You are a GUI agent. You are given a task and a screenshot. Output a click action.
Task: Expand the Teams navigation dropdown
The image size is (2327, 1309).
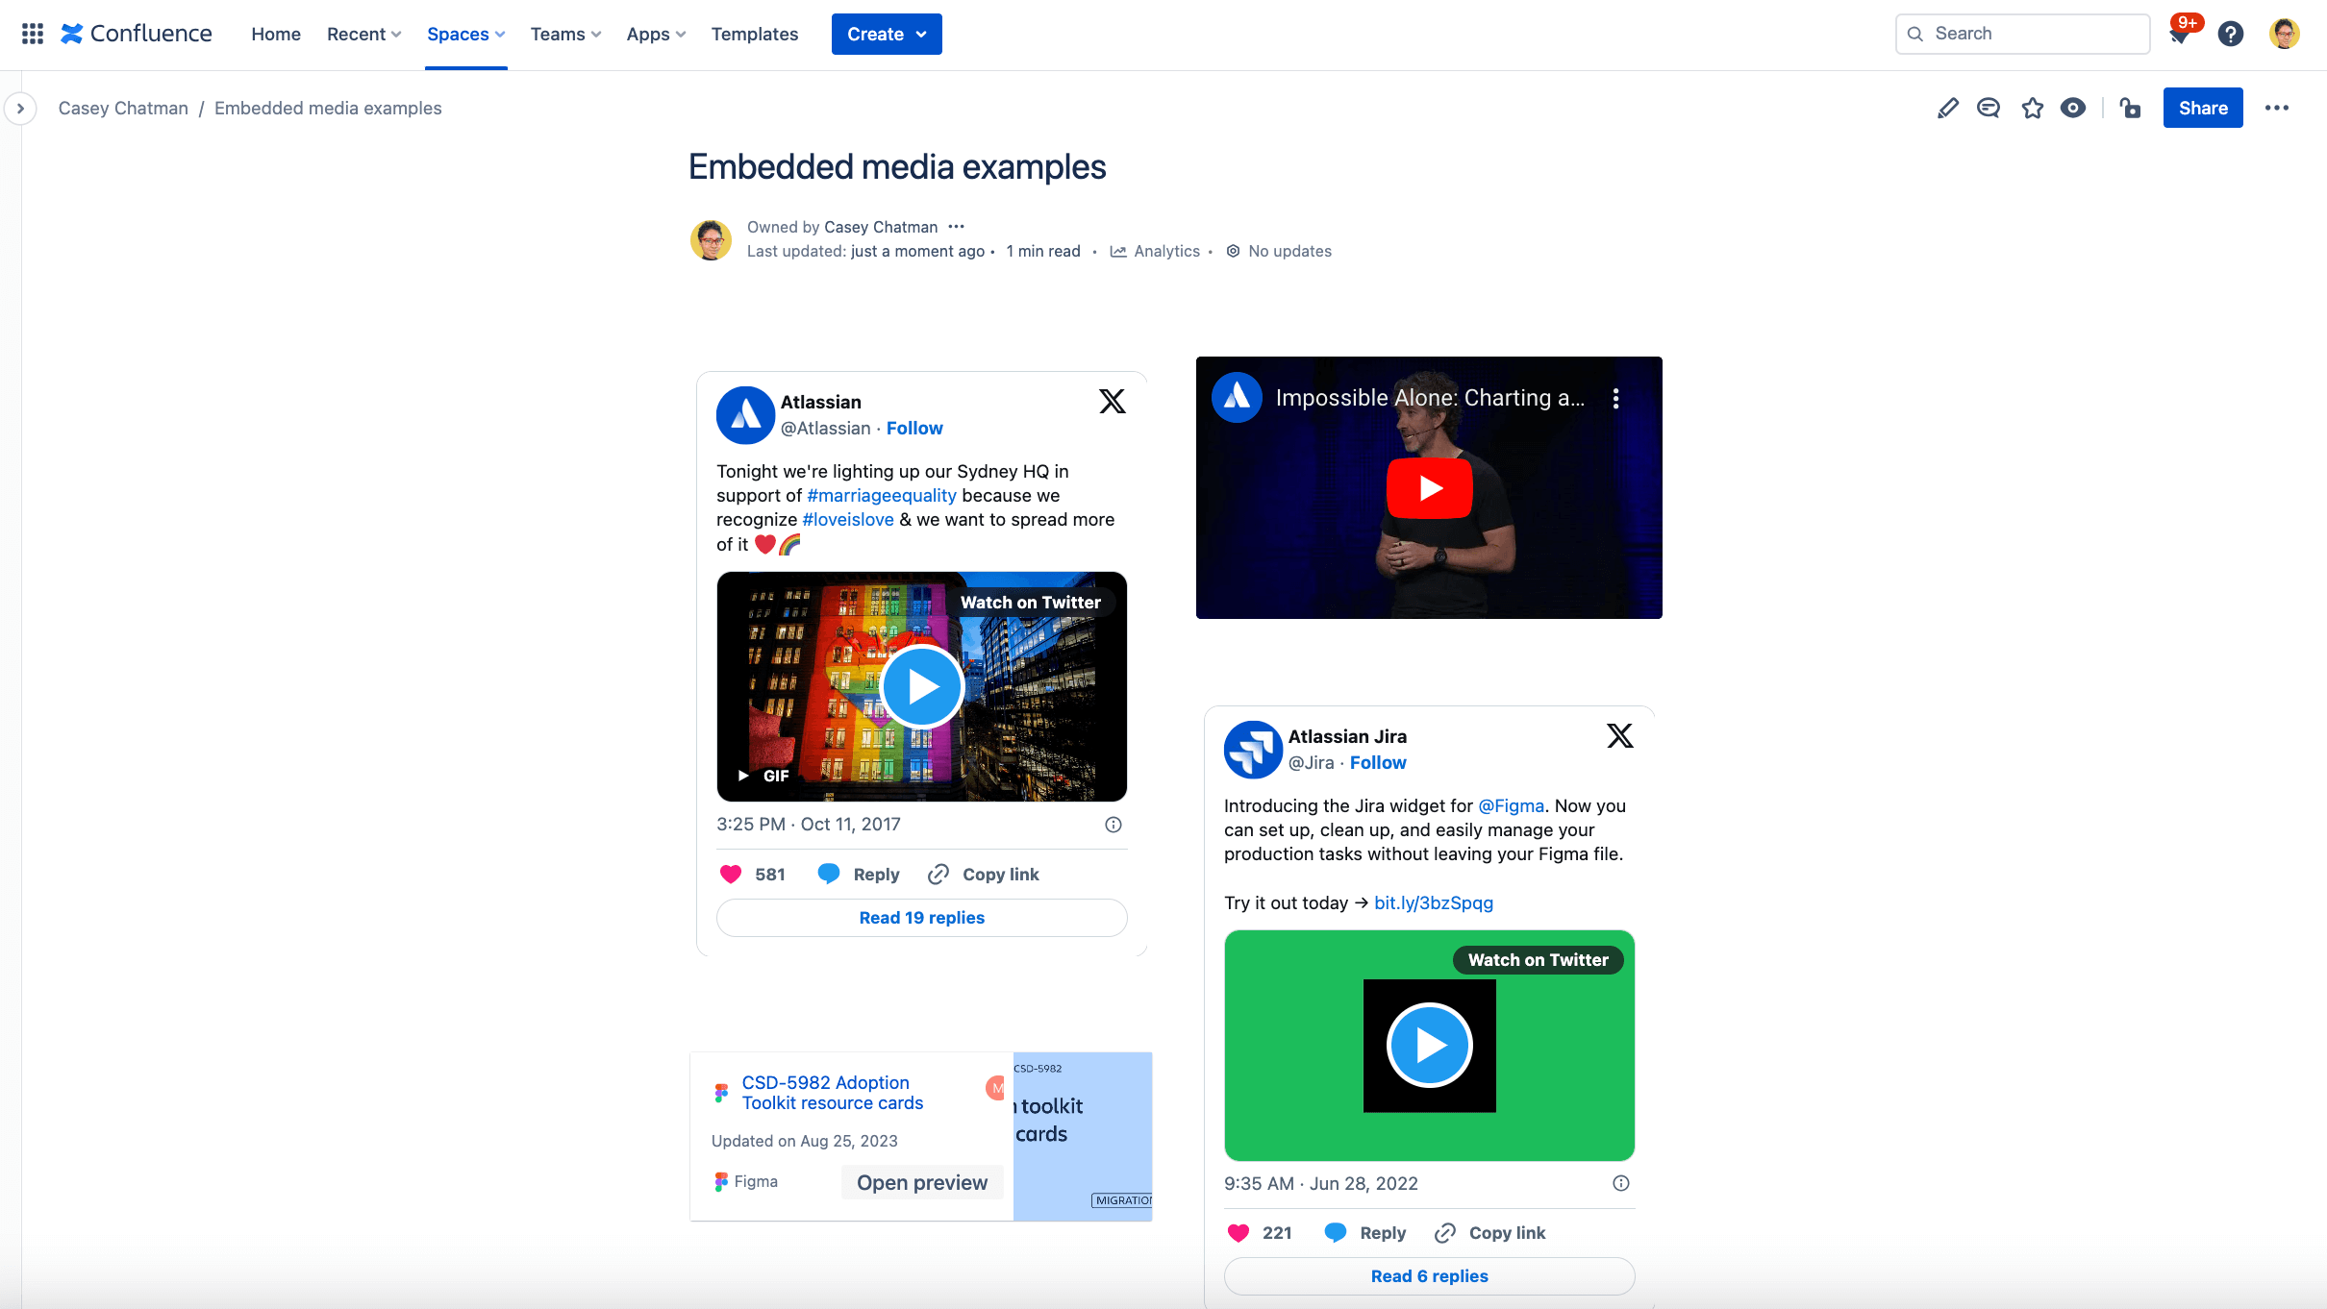(564, 34)
